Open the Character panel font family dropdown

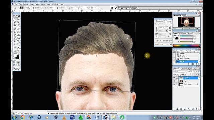click(x=163, y=24)
